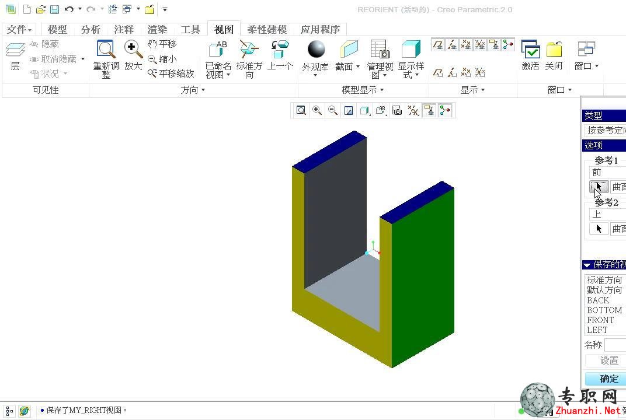This screenshot has width=626, height=420.
Task: Click the 激活 (Activate) window button
Action: 531,55
